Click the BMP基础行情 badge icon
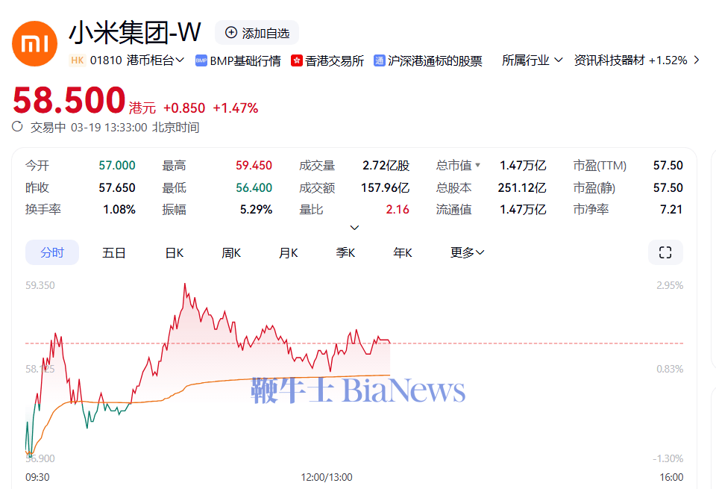 click(201, 60)
